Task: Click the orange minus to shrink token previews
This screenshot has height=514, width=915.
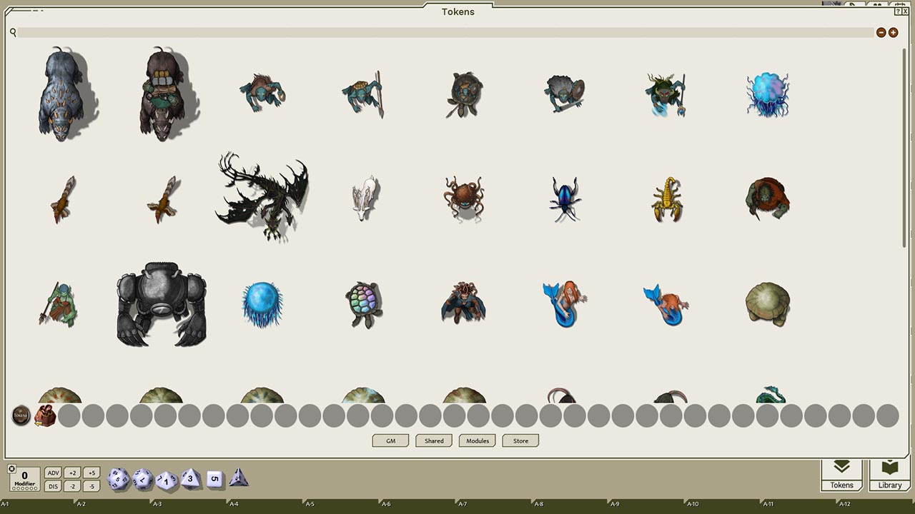Action: click(x=881, y=32)
